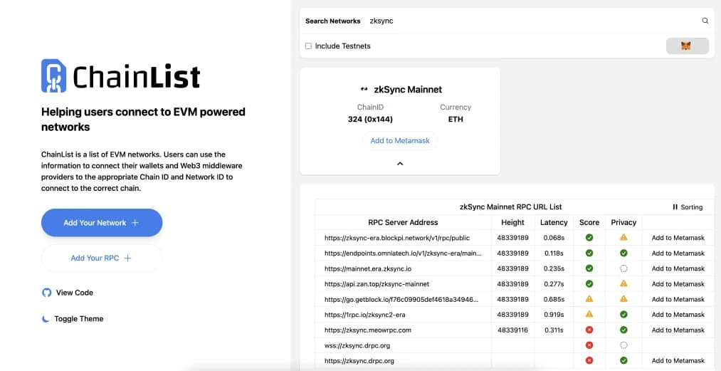
Task: Click plus icon in Add Your Network
Action: (135, 223)
